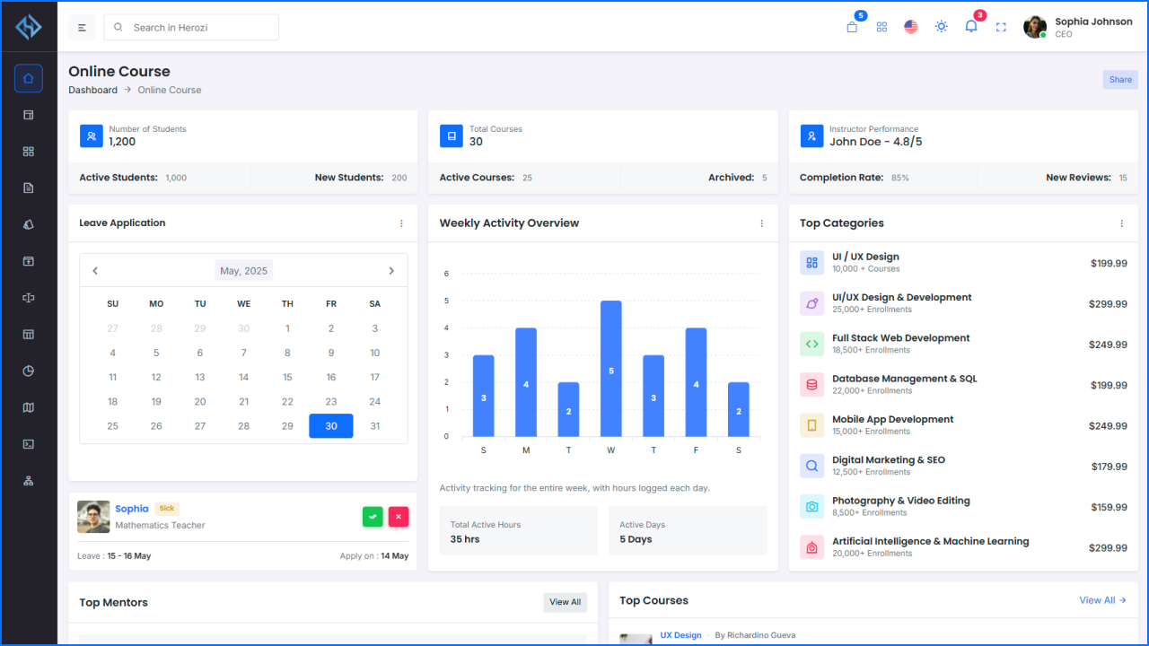Approve Sophia's leave with the green check

click(x=373, y=517)
